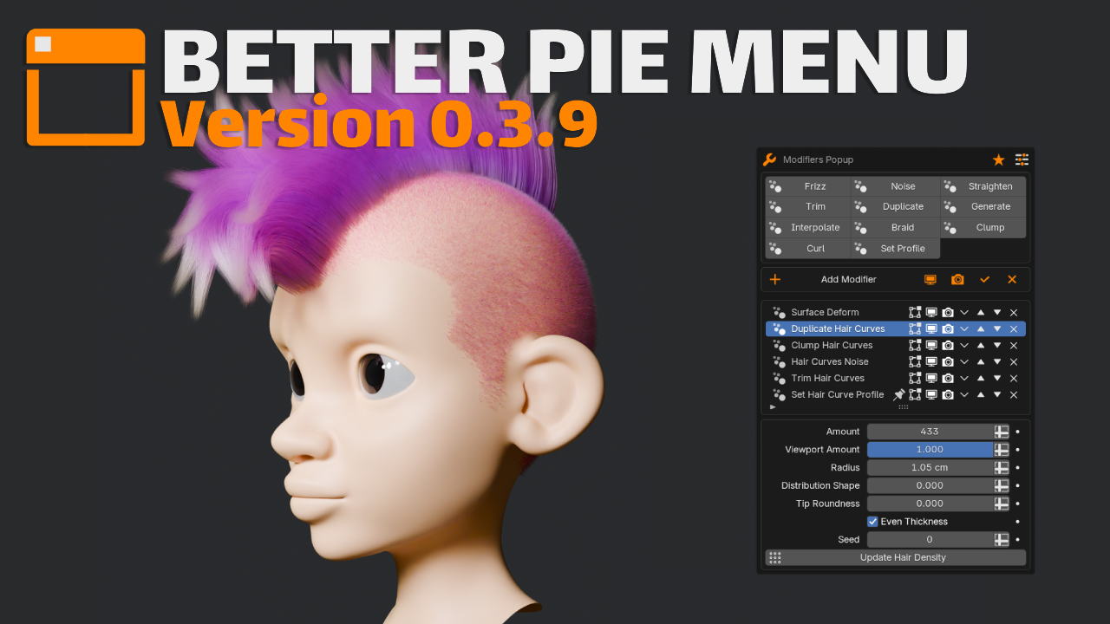Add the Curl hair modifier
The width and height of the screenshot is (1110, 624).
click(808, 249)
